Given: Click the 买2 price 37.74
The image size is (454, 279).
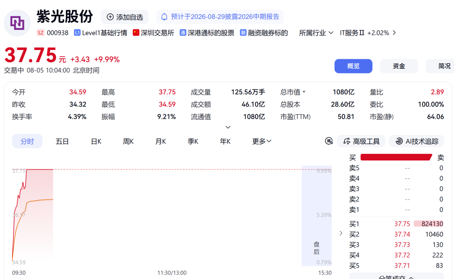Looking at the screenshot, I should (x=402, y=234).
